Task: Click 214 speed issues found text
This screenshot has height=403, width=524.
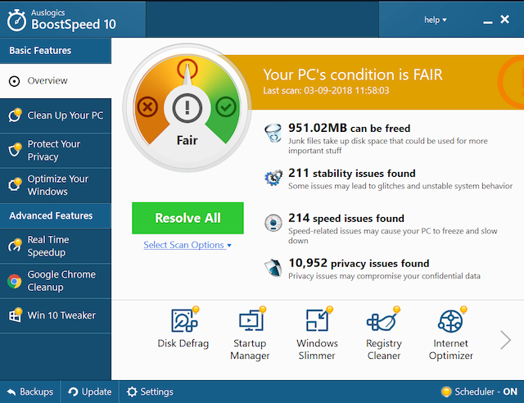Action: click(346, 218)
